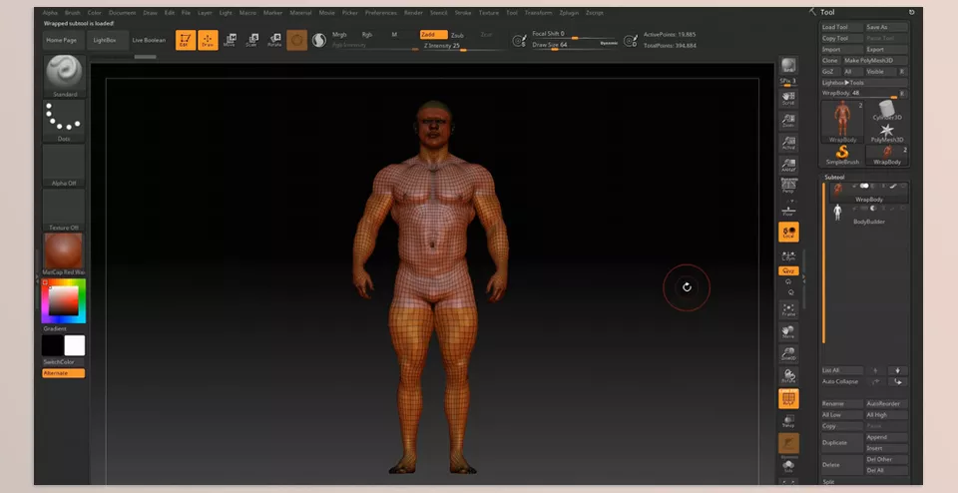Enable Mrgb mode
The width and height of the screenshot is (958, 493).
coord(339,35)
